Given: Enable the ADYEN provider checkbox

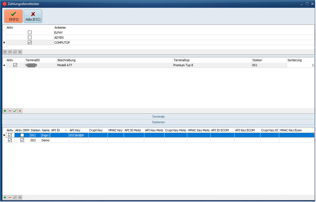Looking at the screenshot, I should pyautogui.click(x=30, y=38).
